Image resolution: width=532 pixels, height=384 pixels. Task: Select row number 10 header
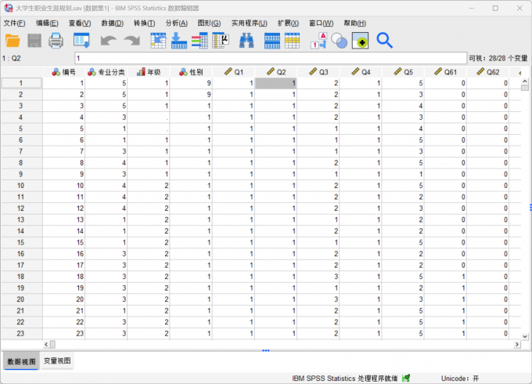click(21, 186)
